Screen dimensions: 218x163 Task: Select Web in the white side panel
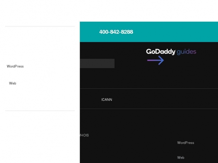coord(13,83)
